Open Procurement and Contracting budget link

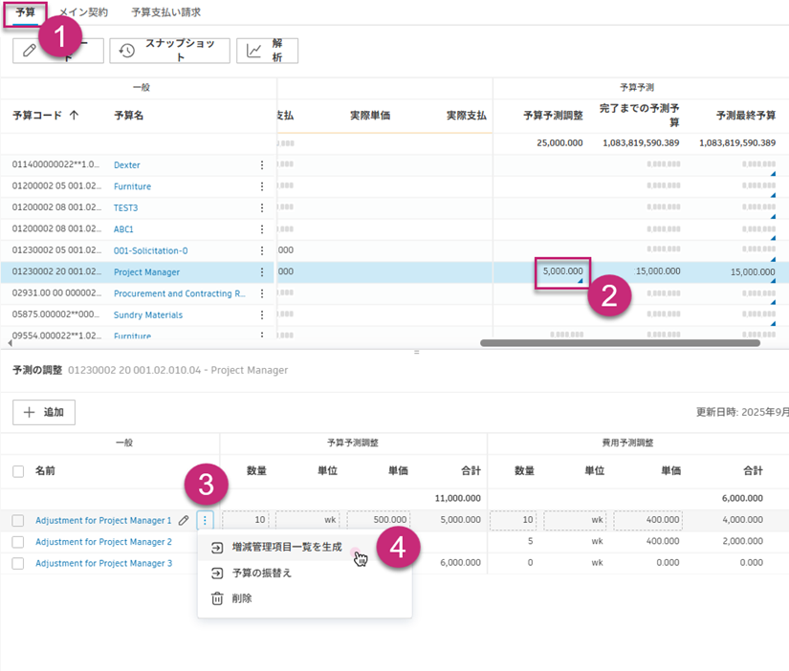click(179, 293)
